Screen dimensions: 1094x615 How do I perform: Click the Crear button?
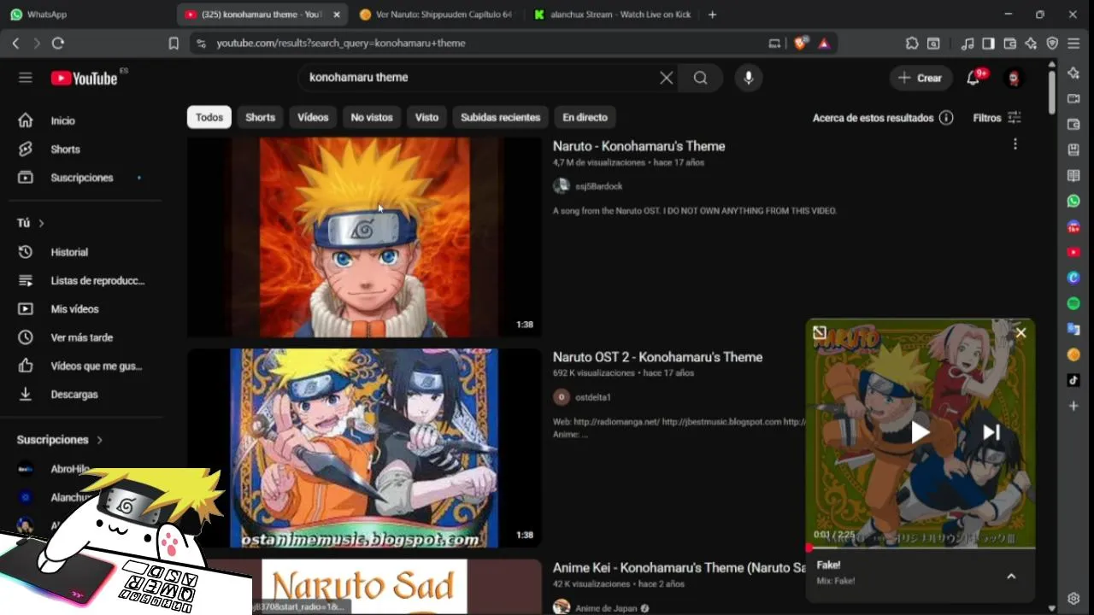(920, 78)
